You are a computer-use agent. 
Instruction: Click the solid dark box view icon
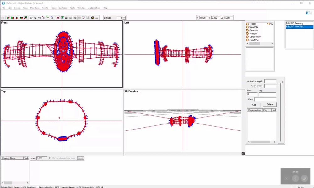[x=66, y=18]
